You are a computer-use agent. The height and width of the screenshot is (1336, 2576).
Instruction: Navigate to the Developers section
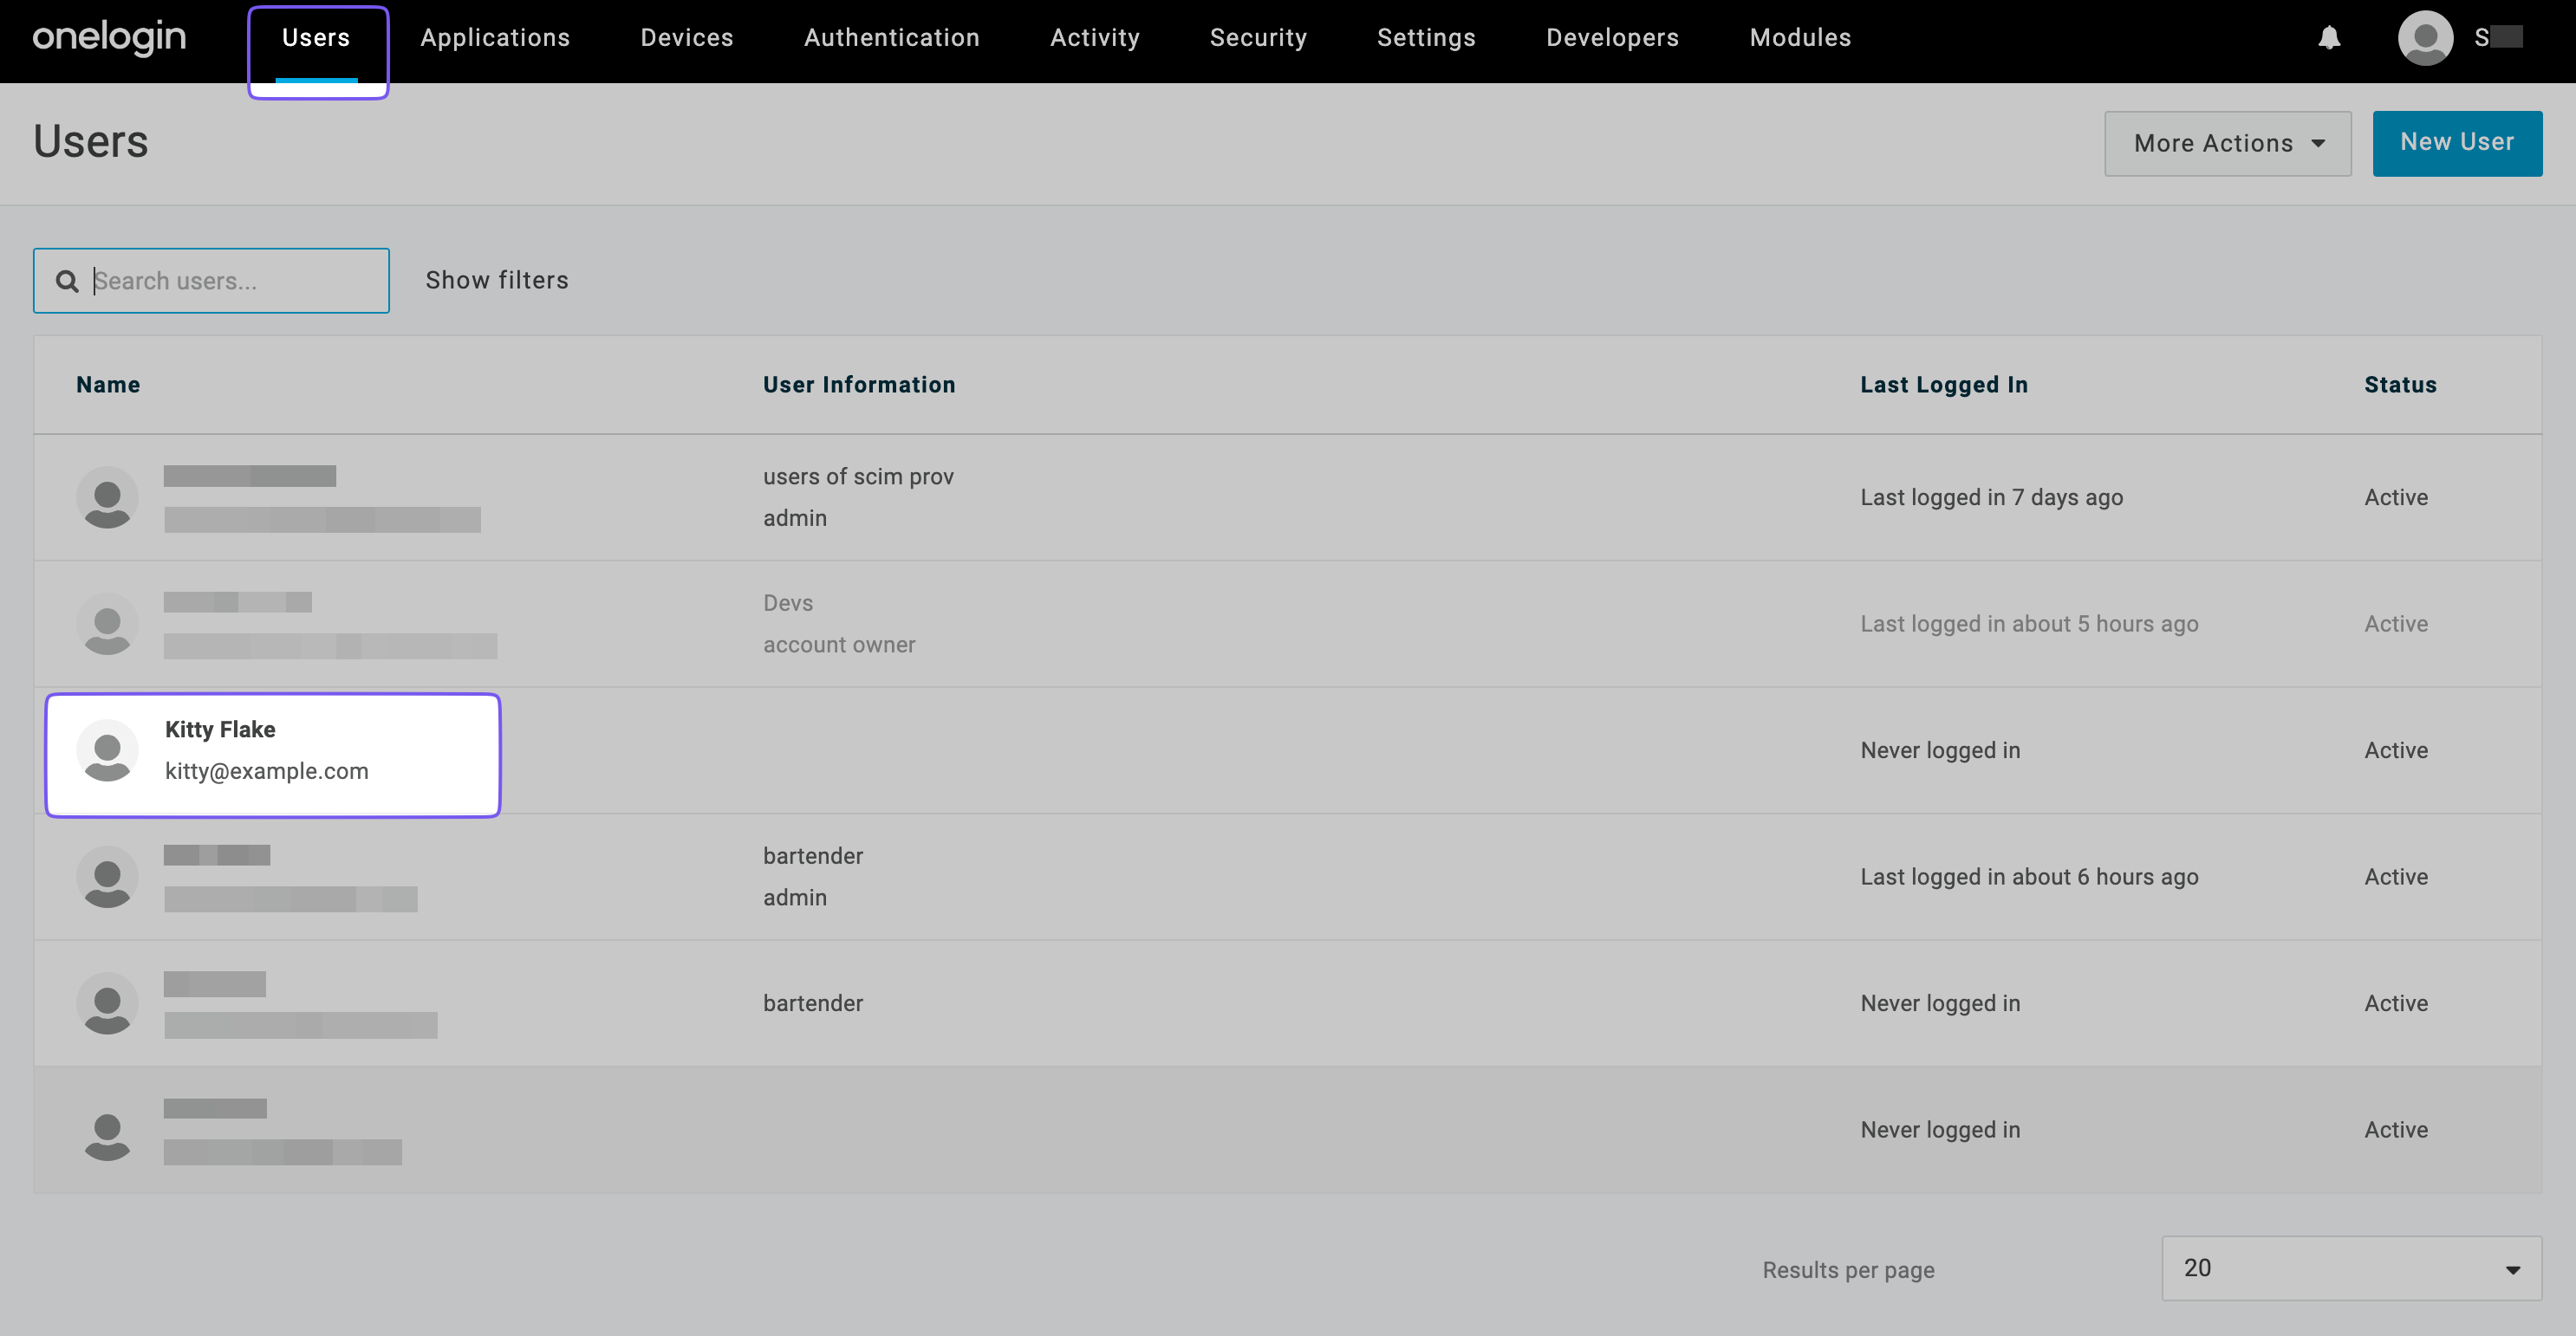pos(1612,38)
